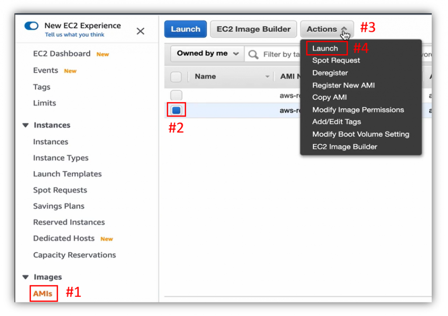This screenshot has height=316, width=448.
Task: Choose Deregister from Actions menu
Action: (x=330, y=73)
